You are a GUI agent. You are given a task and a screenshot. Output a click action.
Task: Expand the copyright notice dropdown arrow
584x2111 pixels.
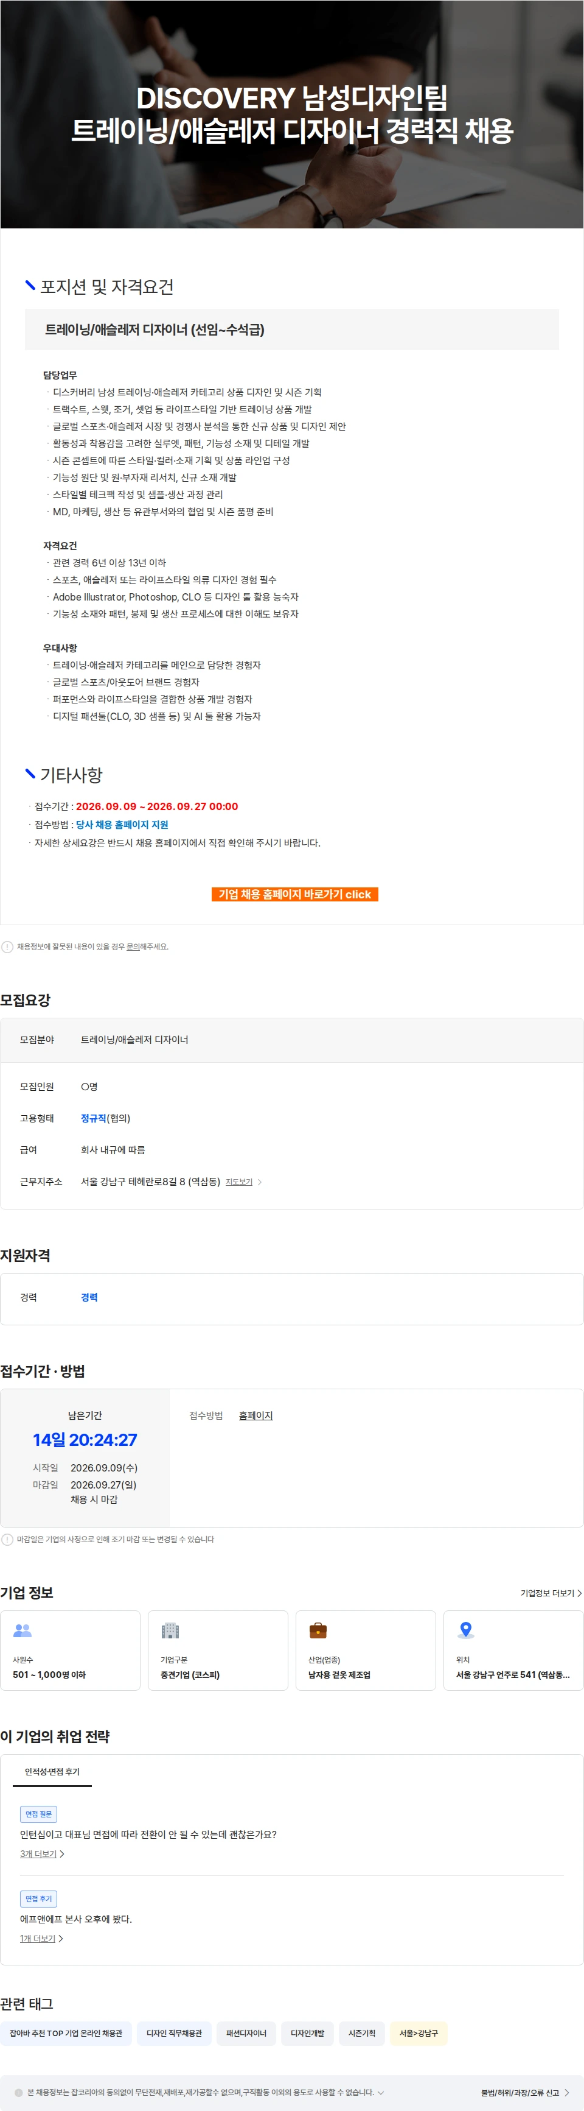coord(381,2092)
